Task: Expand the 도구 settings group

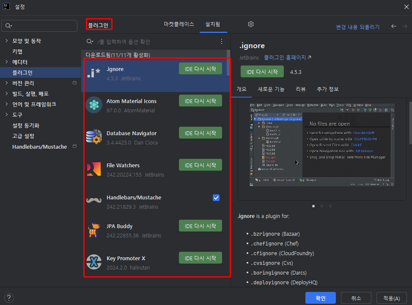Action: [7, 114]
